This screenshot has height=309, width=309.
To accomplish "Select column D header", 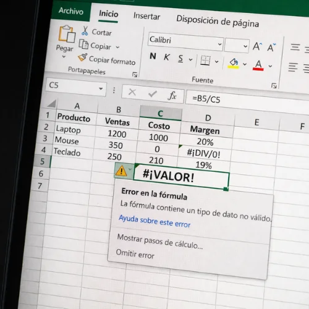I will tap(208, 118).
